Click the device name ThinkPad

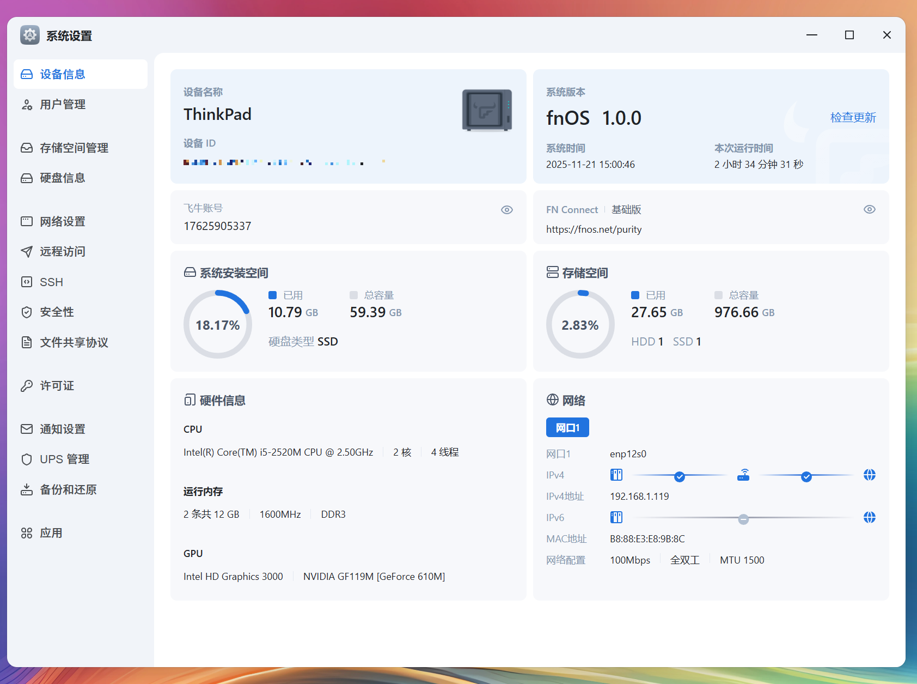(217, 114)
